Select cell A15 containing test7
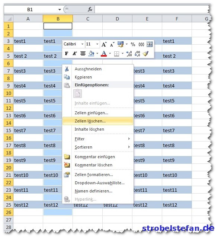 28,130
